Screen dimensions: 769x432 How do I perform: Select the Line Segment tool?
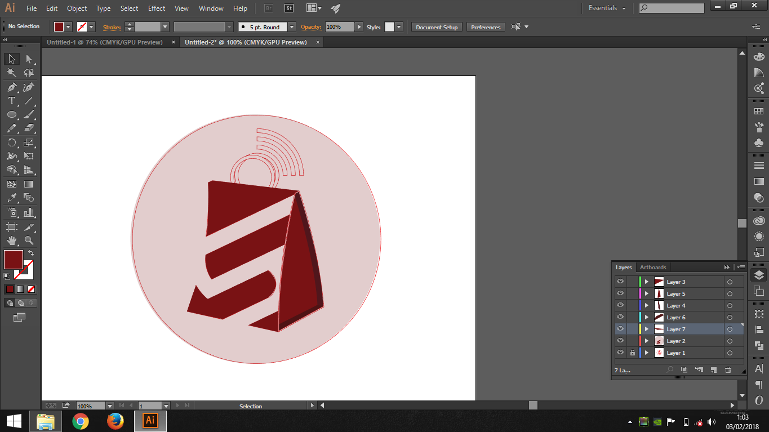point(29,101)
